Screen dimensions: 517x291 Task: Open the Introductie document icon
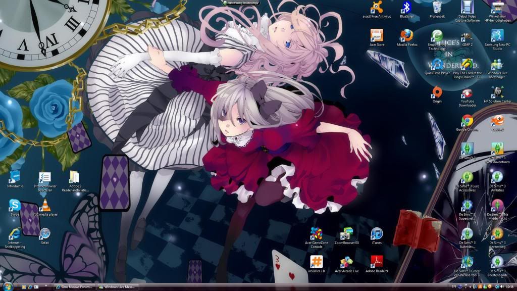(x=15, y=179)
